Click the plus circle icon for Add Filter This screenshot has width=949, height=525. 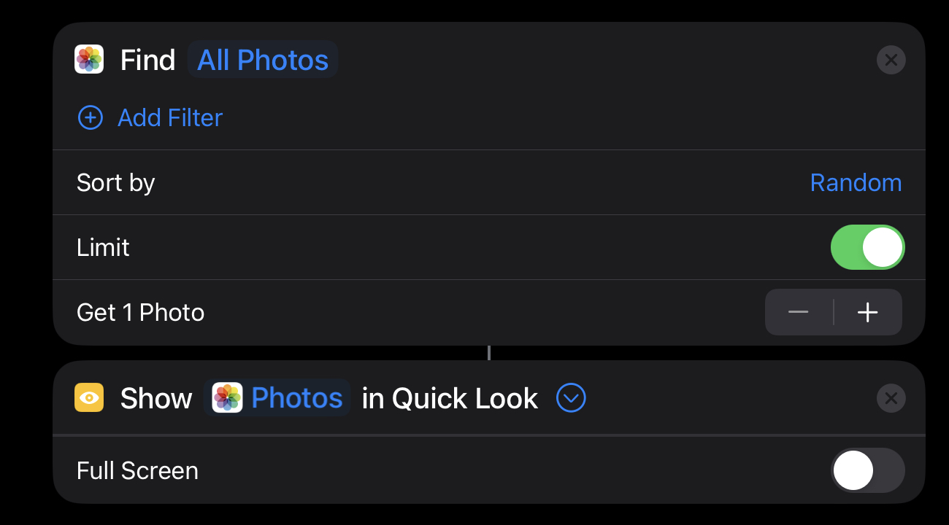pos(91,117)
